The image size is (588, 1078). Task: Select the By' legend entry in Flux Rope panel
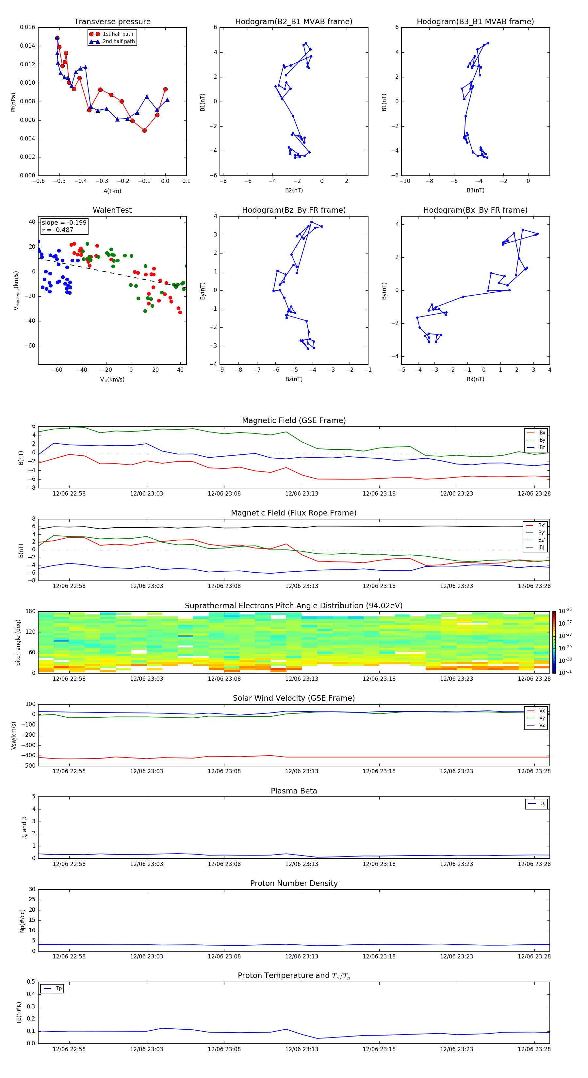tap(535, 533)
